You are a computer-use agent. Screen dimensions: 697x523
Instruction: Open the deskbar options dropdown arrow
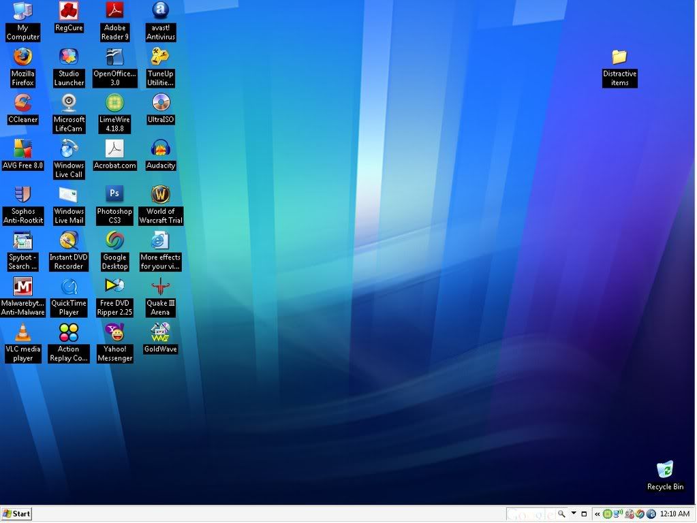574,513
